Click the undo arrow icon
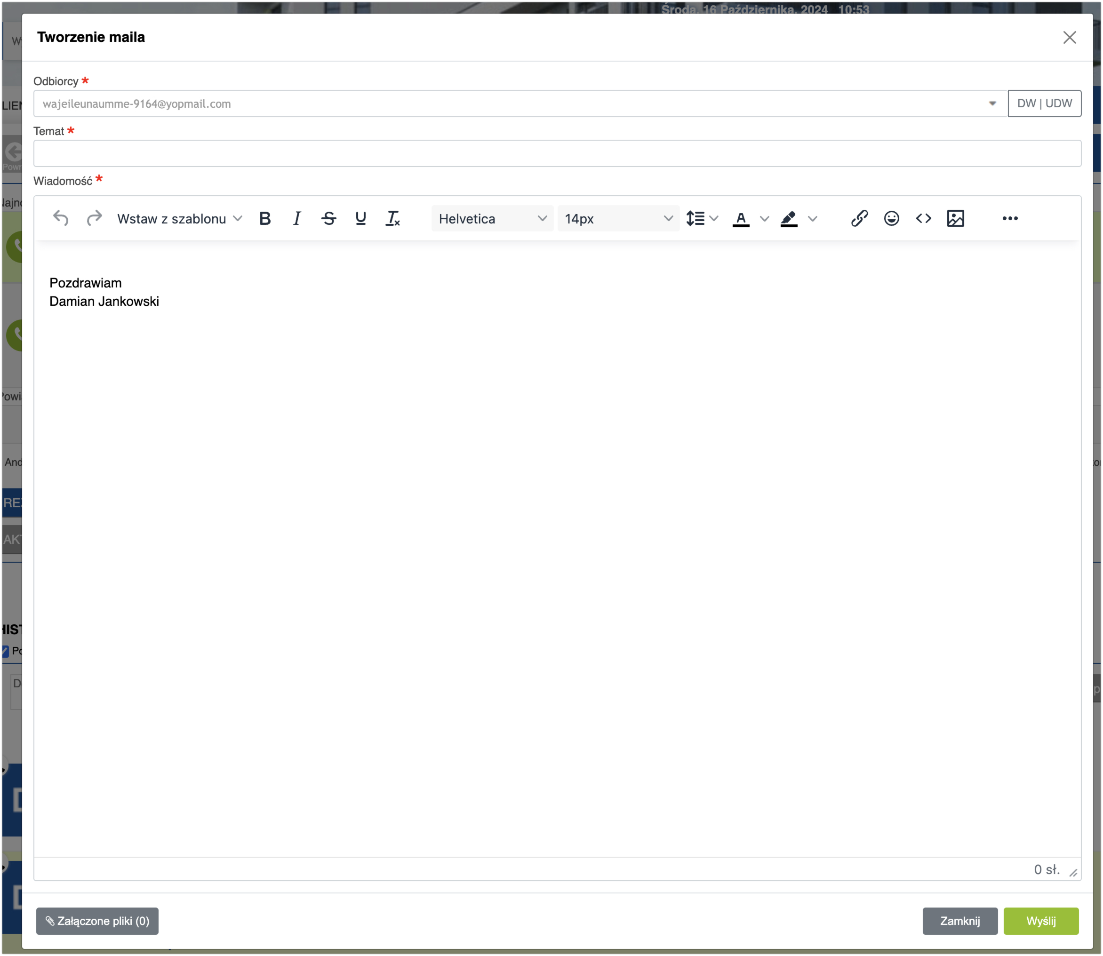 (61, 218)
